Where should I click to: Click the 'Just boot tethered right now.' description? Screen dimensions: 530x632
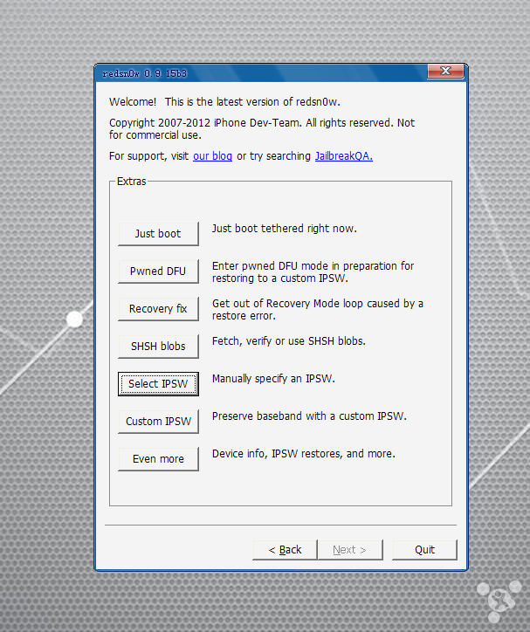[x=285, y=229]
